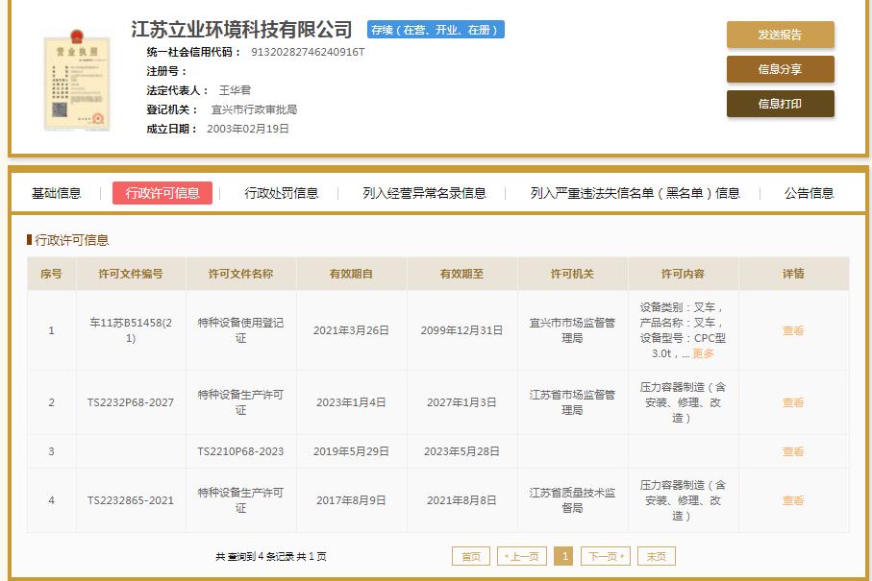Click the 下一页 pagination button
Viewport: 872px width, 581px height.
click(605, 556)
